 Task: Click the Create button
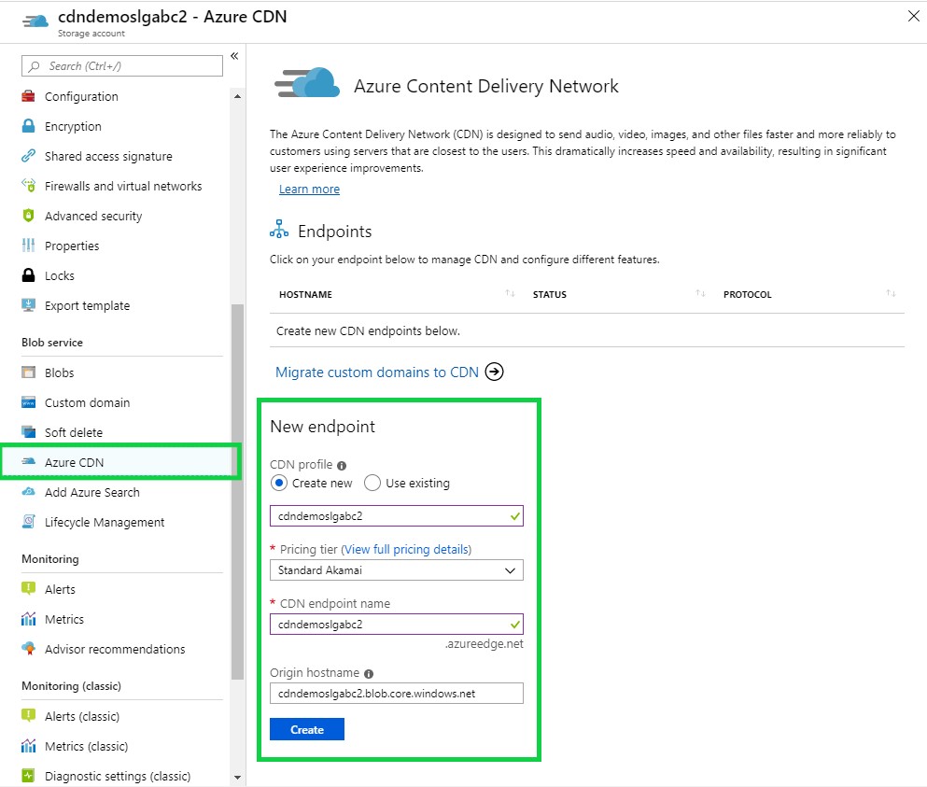306,729
